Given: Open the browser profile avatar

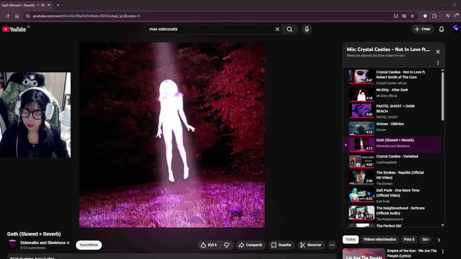Looking at the screenshot, I should 457,16.
